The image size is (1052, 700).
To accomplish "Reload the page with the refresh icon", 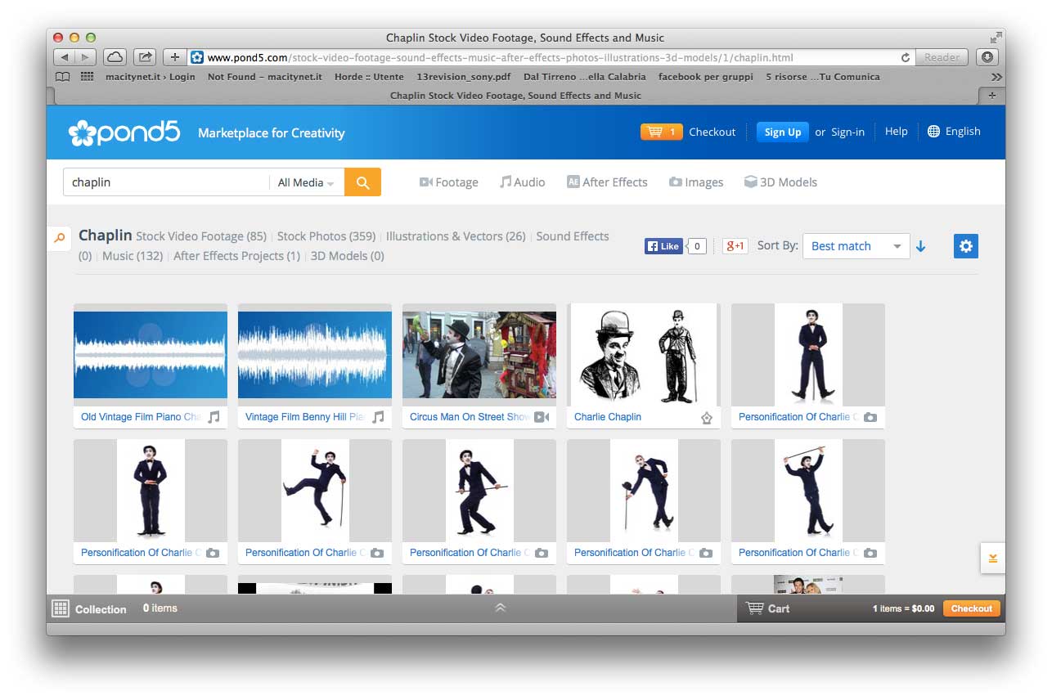I will click(x=905, y=57).
